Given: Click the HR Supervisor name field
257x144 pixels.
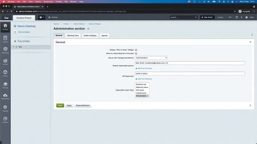Looking at the screenshot, I should coord(190,74).
